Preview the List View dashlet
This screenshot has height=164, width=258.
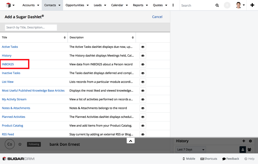tap(143, 82)
